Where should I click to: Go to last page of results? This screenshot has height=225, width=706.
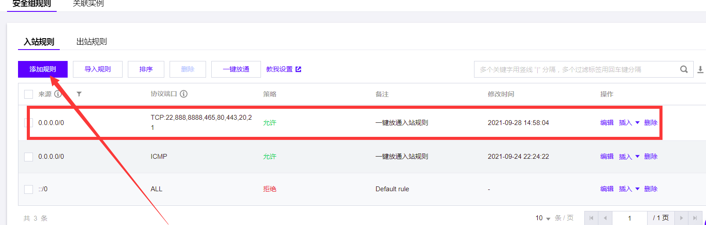click(x=695, y=218)
